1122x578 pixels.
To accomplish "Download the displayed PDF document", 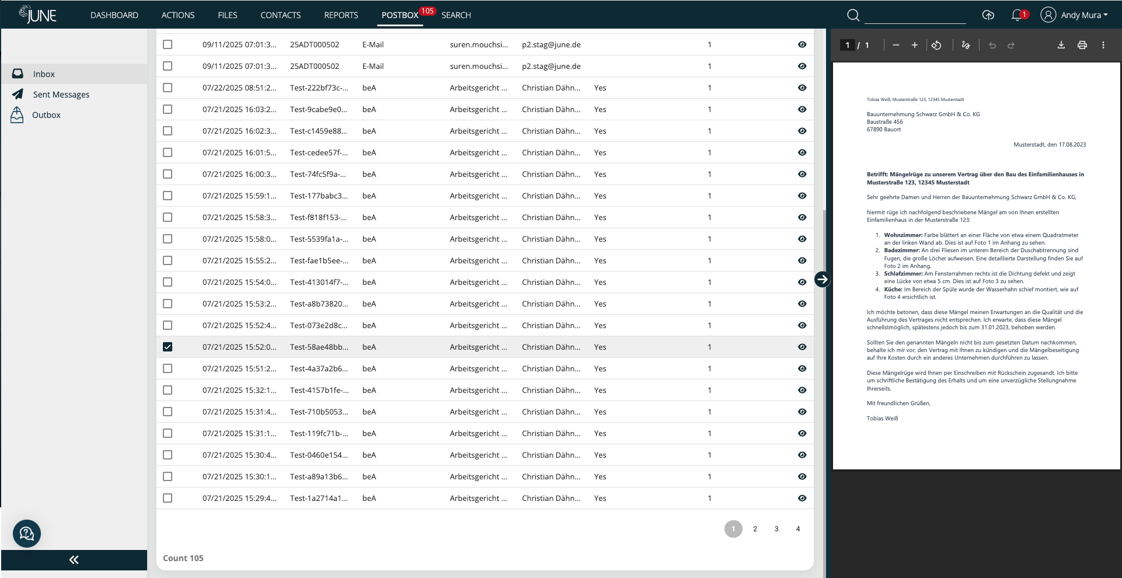I will tap(1061, 45).
